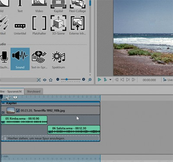Toggle the Live preview button
This screenshot has height=162, width=173.
168,80
